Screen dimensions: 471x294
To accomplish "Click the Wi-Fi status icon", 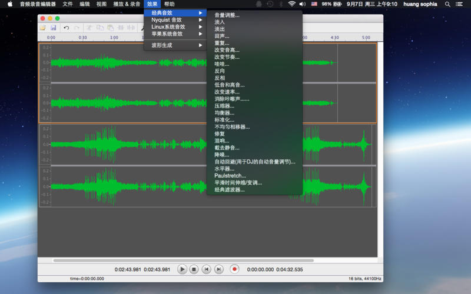I will [291, 4].
